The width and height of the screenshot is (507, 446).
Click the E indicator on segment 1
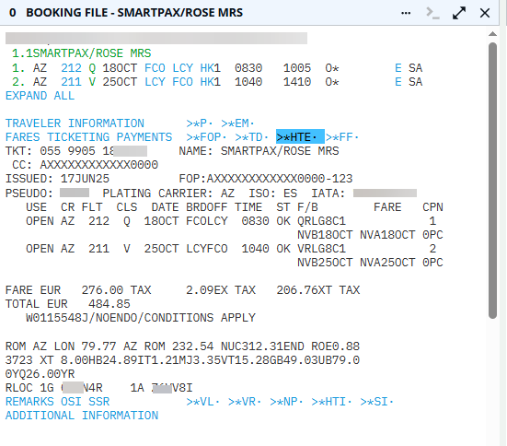coord(398,68)
